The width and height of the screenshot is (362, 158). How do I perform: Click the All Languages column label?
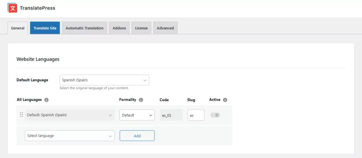29,100
